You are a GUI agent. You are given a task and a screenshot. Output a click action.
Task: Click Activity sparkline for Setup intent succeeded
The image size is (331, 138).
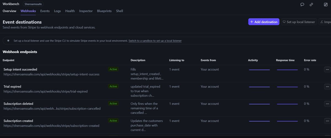point(259,70)
